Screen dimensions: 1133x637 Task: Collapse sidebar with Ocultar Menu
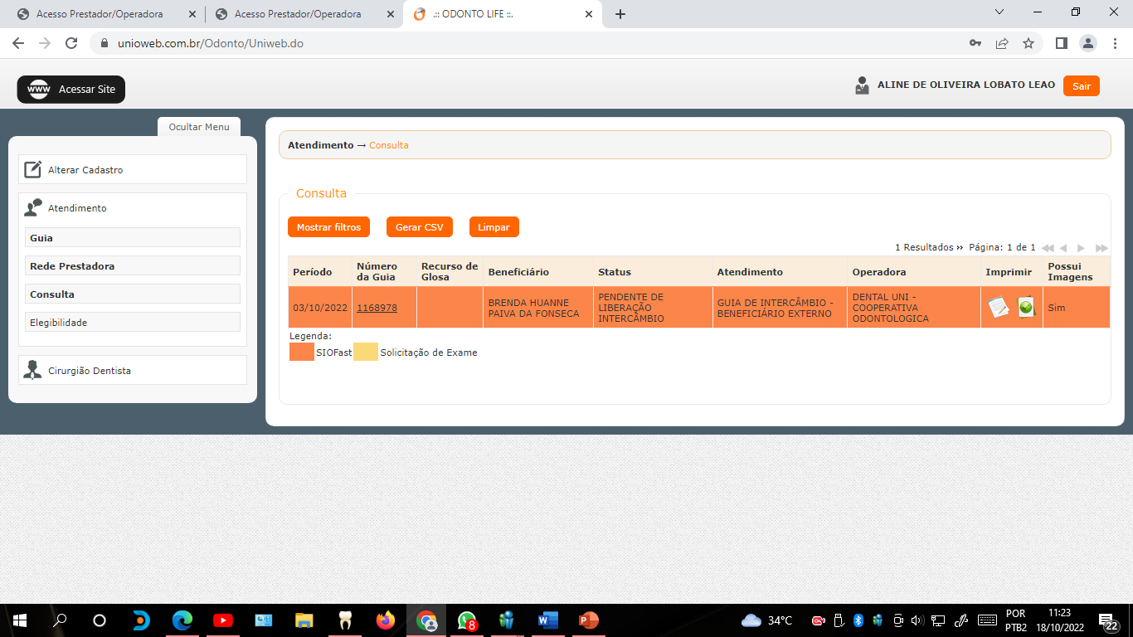click(199, 127)
